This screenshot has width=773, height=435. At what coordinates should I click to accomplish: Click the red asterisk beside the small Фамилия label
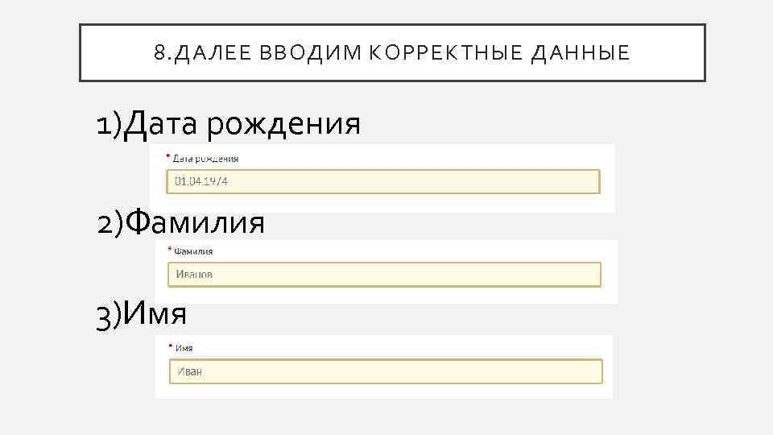pyautogui.click(x=169, y=251)
